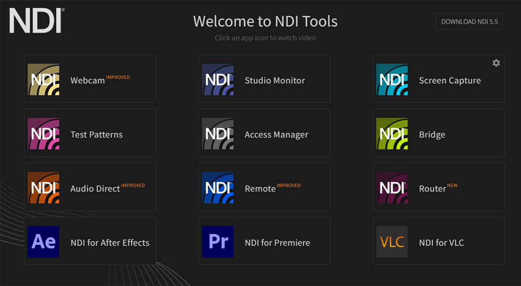Click the orange Audio Direct icon
Screen dimensions: 521x286
point(43,188)
